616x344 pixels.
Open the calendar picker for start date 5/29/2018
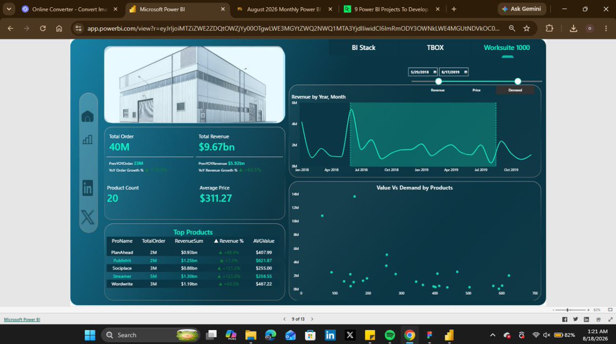pyautogui.click(x=435, y=72)
